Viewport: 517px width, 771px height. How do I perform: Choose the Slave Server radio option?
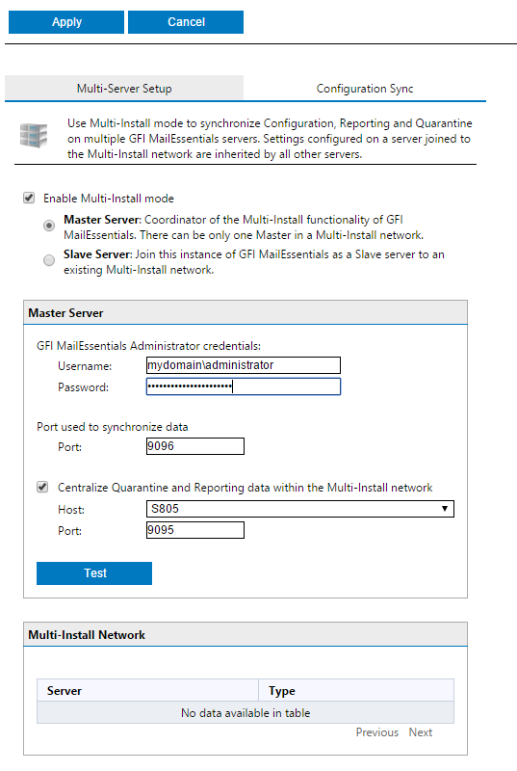point(49,260)
